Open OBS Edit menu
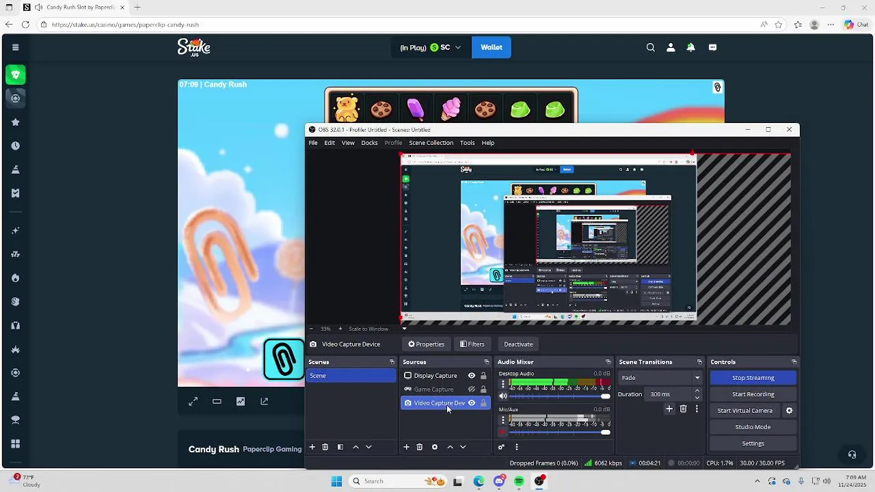Image resolution: width=875 pixels, height=492 pixels. 329,143
